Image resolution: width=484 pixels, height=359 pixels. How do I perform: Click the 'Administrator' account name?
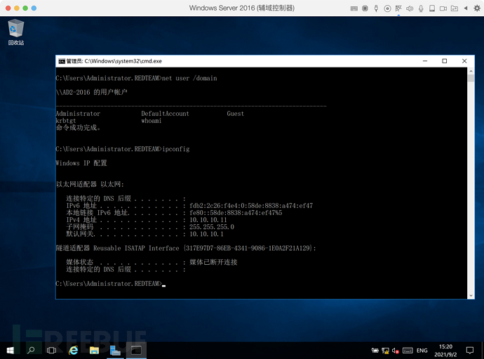[x=78, y=114]
